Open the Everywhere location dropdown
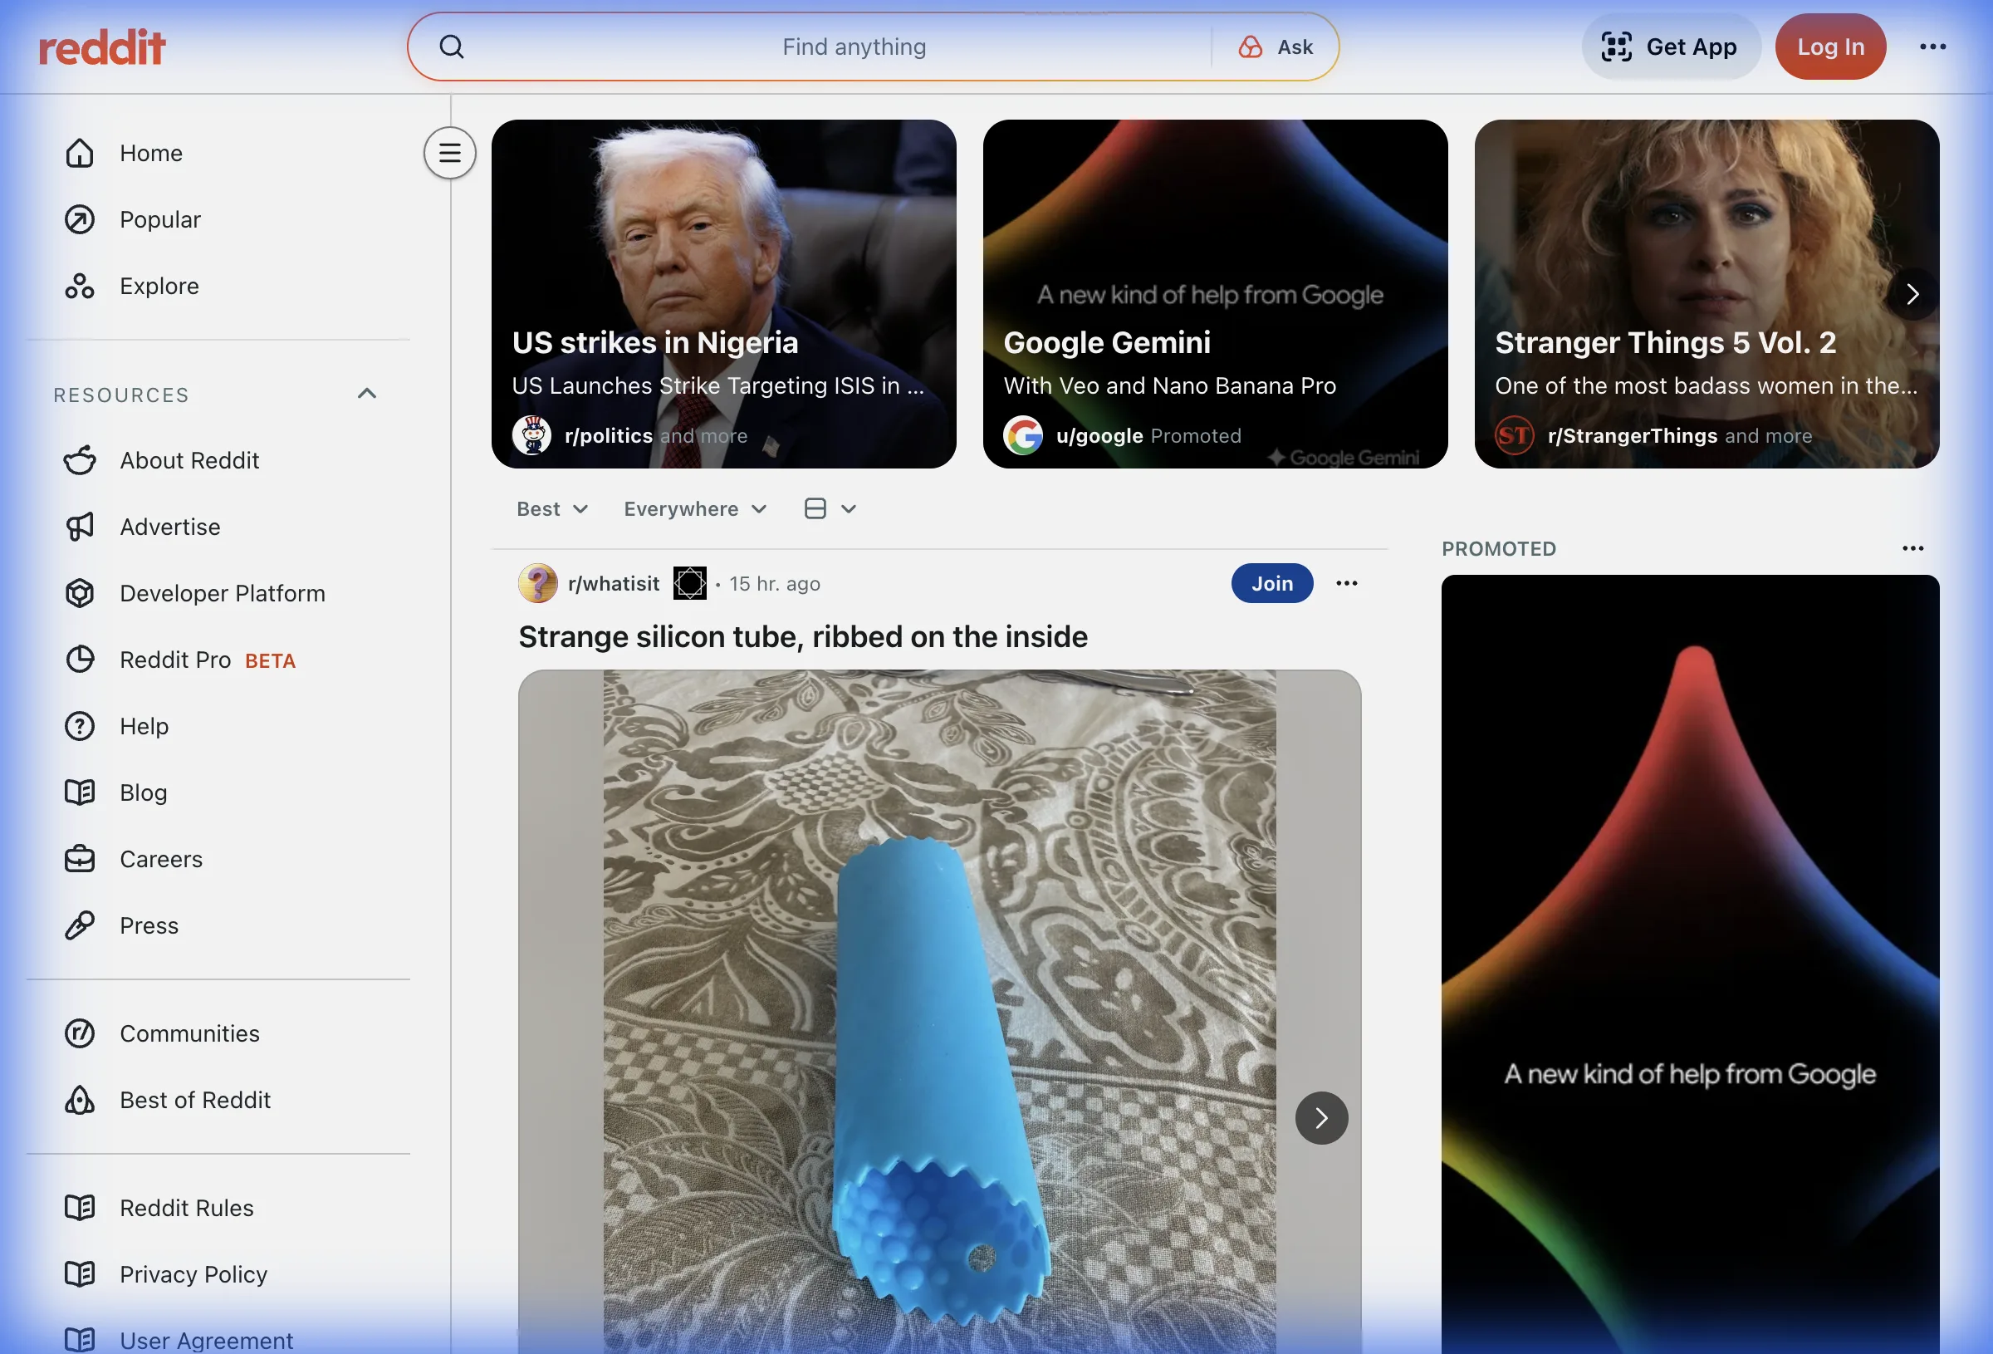 coord(694,508)
